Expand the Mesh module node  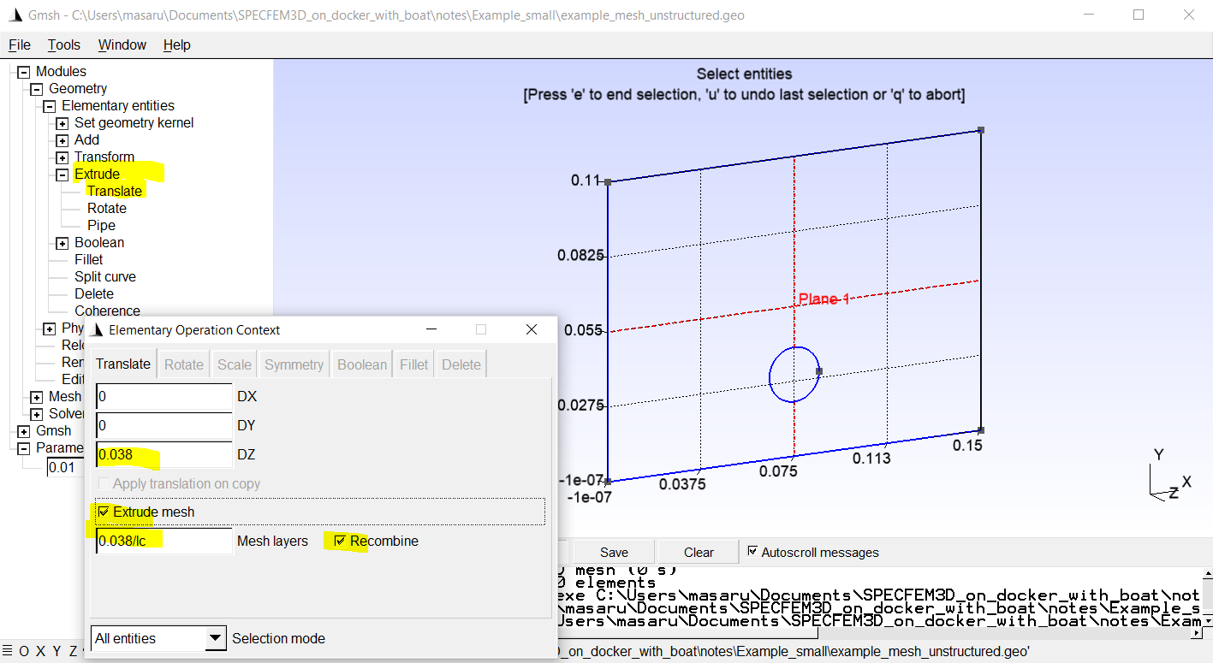pos(37,397)
